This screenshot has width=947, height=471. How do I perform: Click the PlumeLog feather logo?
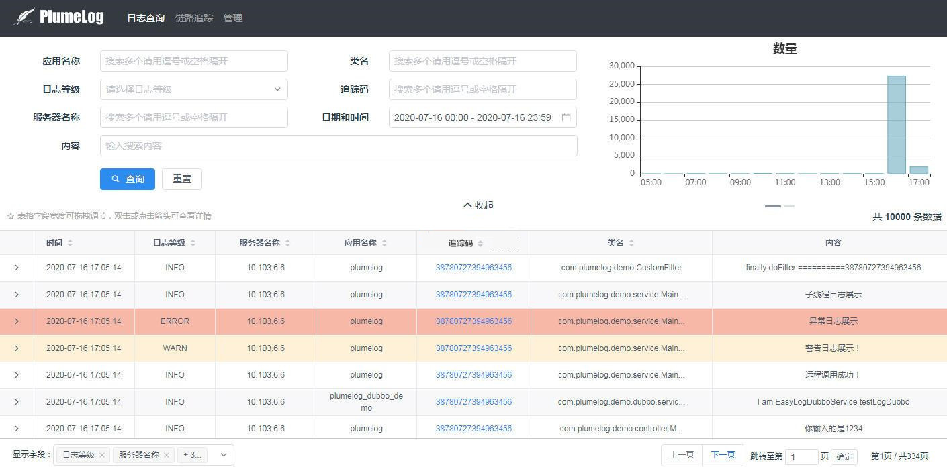click(24, 16)
